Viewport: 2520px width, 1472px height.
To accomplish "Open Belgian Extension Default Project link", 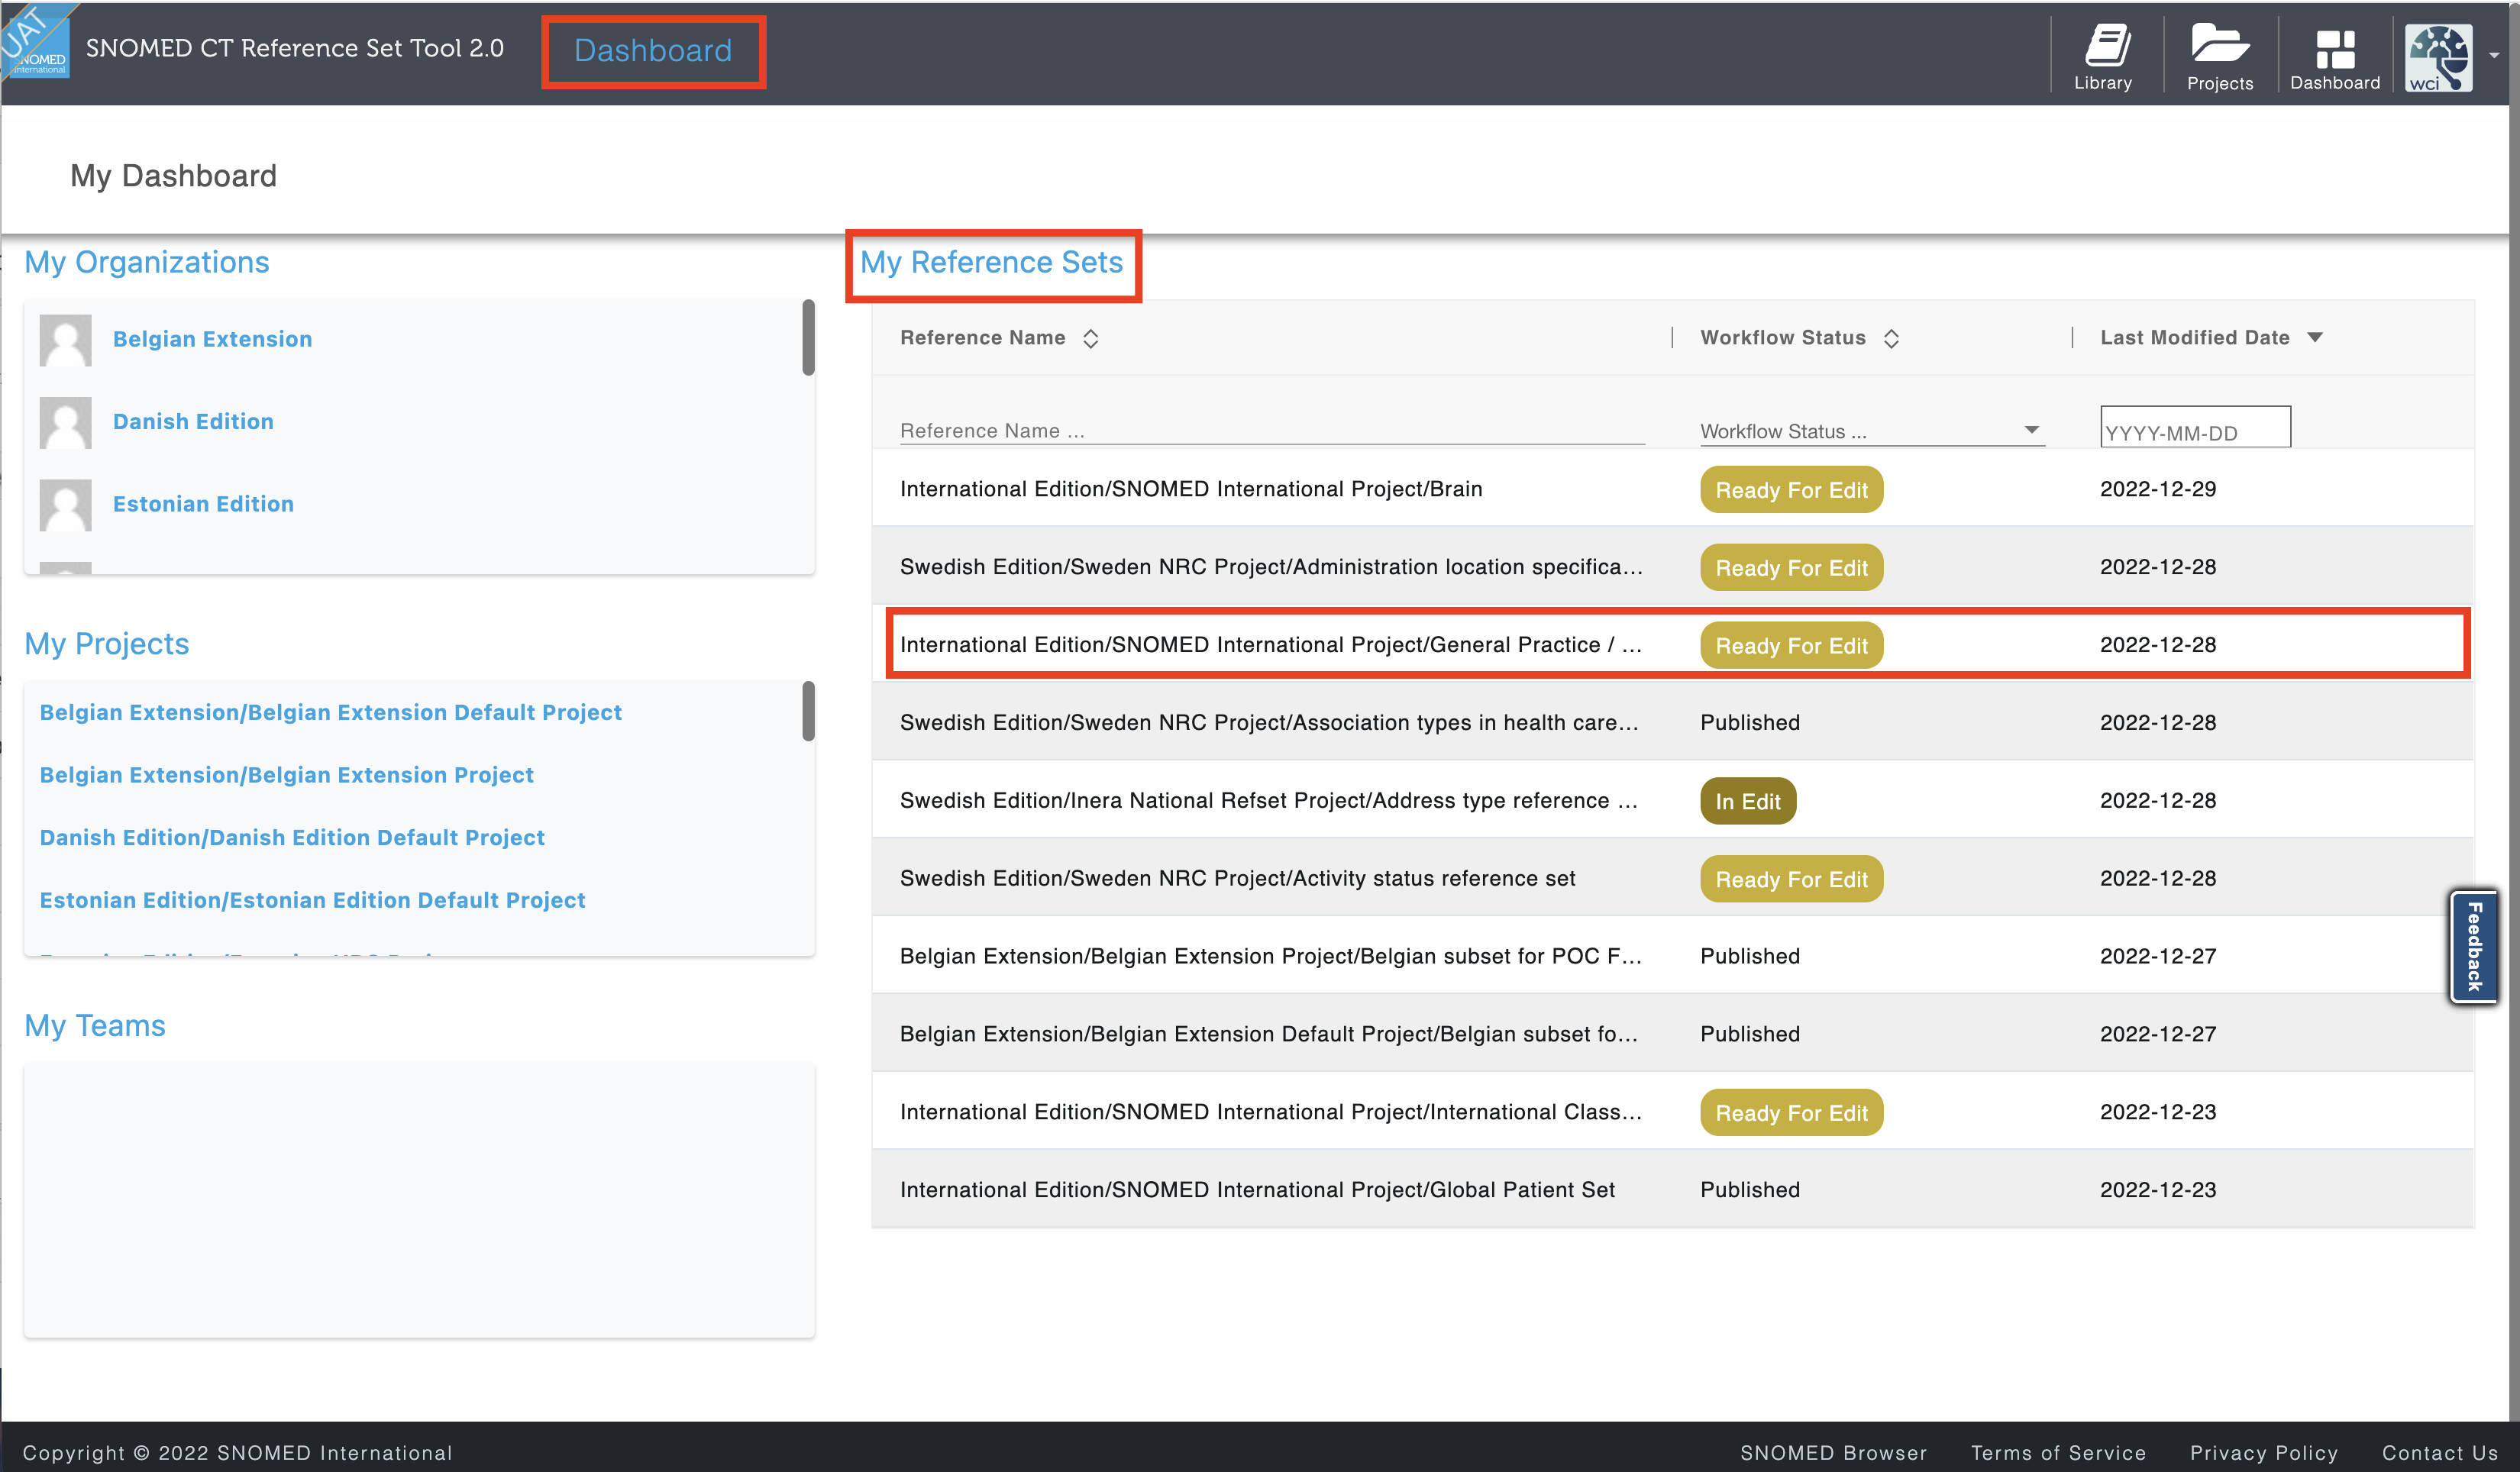I will pyautogui.click(x=330, y=713).
